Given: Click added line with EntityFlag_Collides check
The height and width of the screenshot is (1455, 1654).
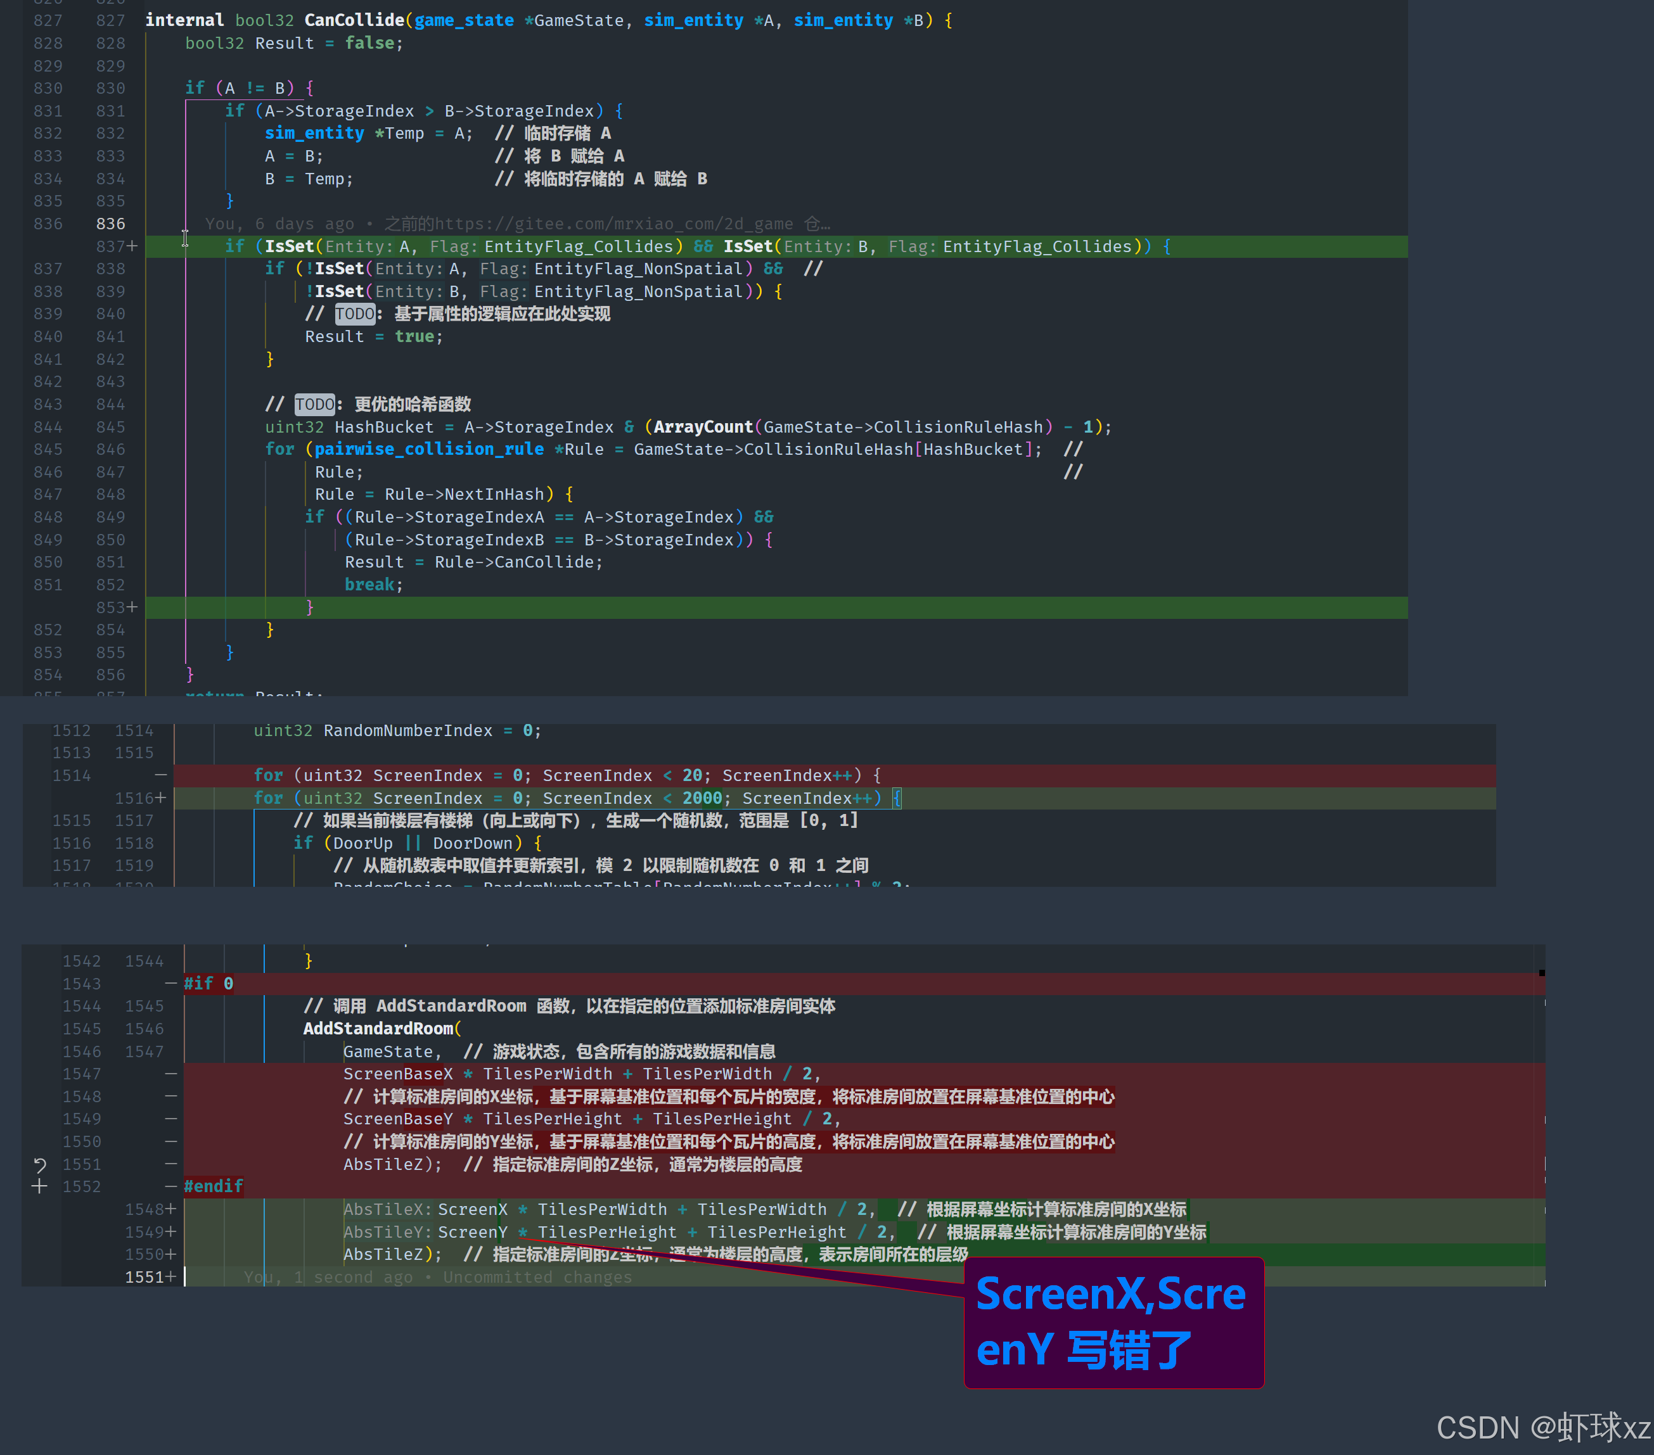Looking at the screenshot, I should [776, 246].
